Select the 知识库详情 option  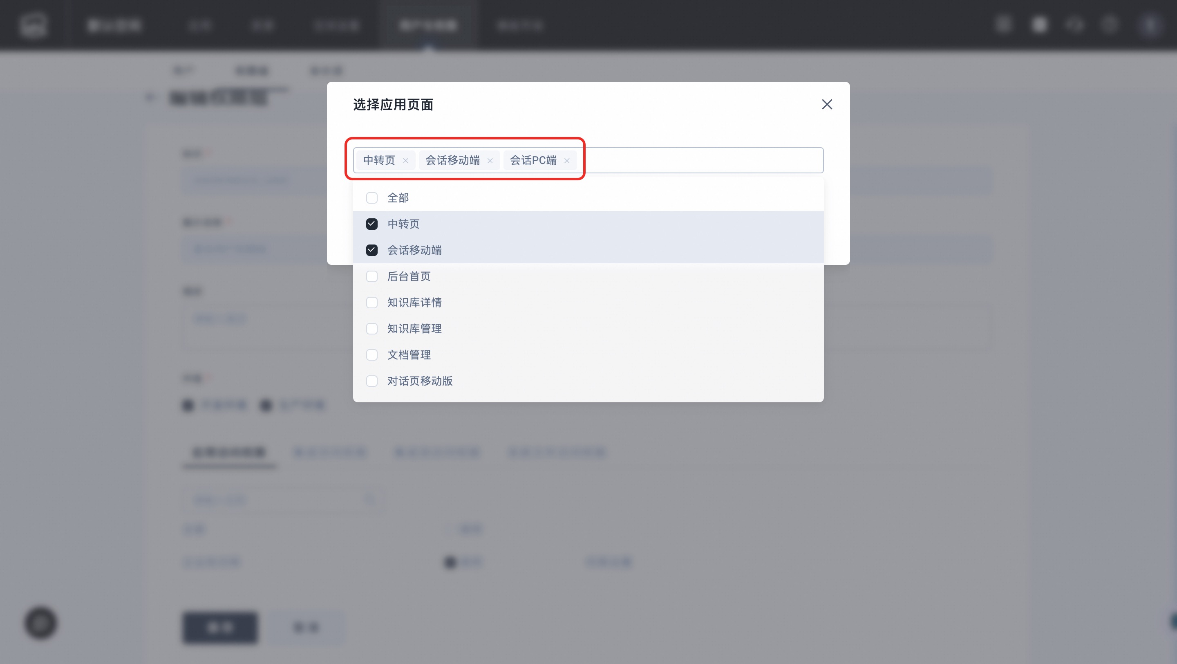(414, 303)
